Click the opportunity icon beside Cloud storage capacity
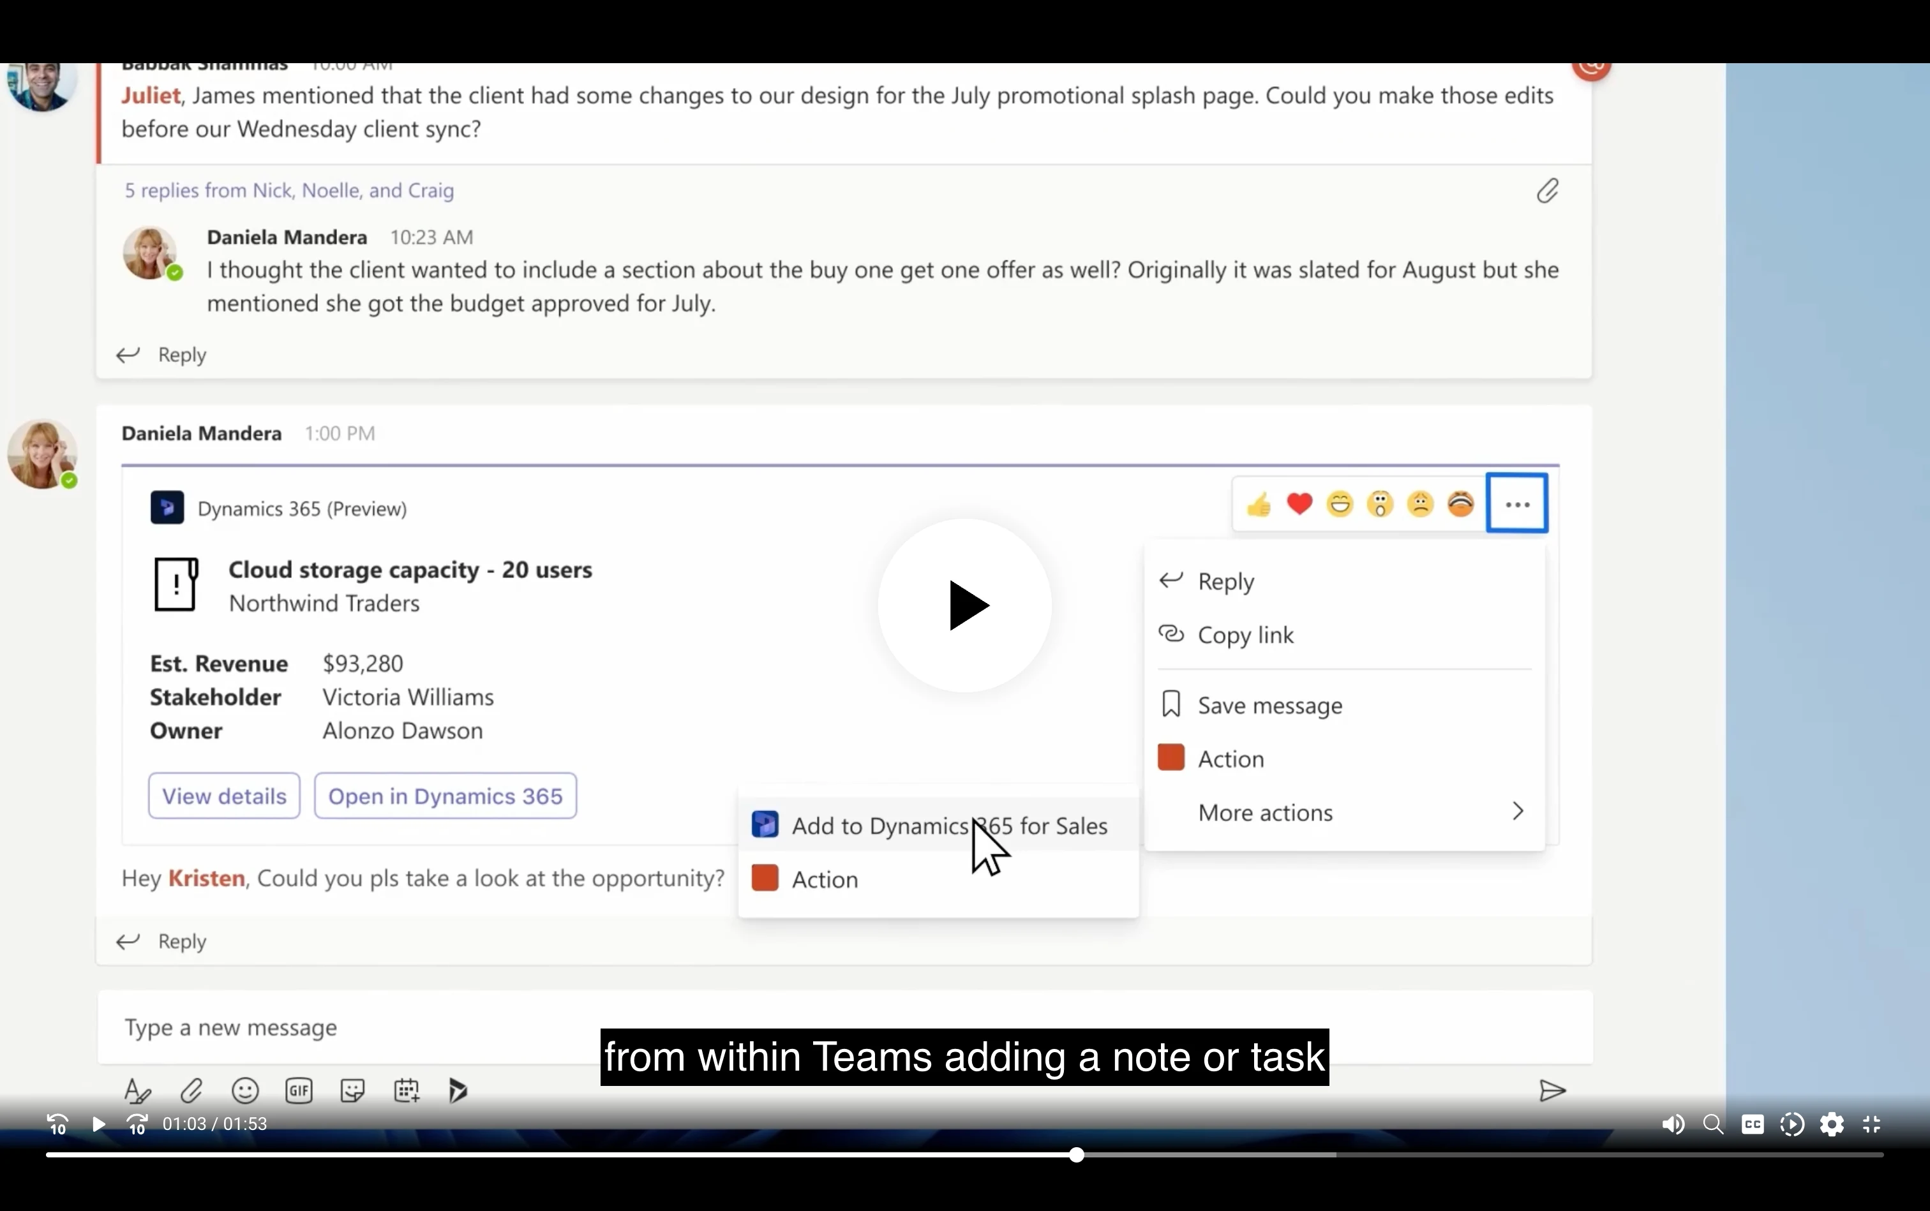Image resolution: width=1930 pixels, height=1211 pixels. pyautogui.click(x=176, y=584)
